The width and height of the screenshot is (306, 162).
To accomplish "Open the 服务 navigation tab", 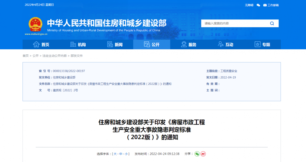I will pyautogui.click(x=189, y=44).
